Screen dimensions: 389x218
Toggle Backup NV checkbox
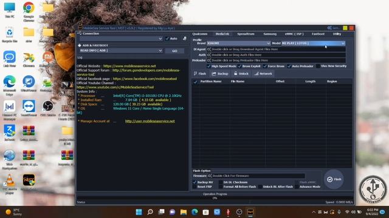[194, 182]
